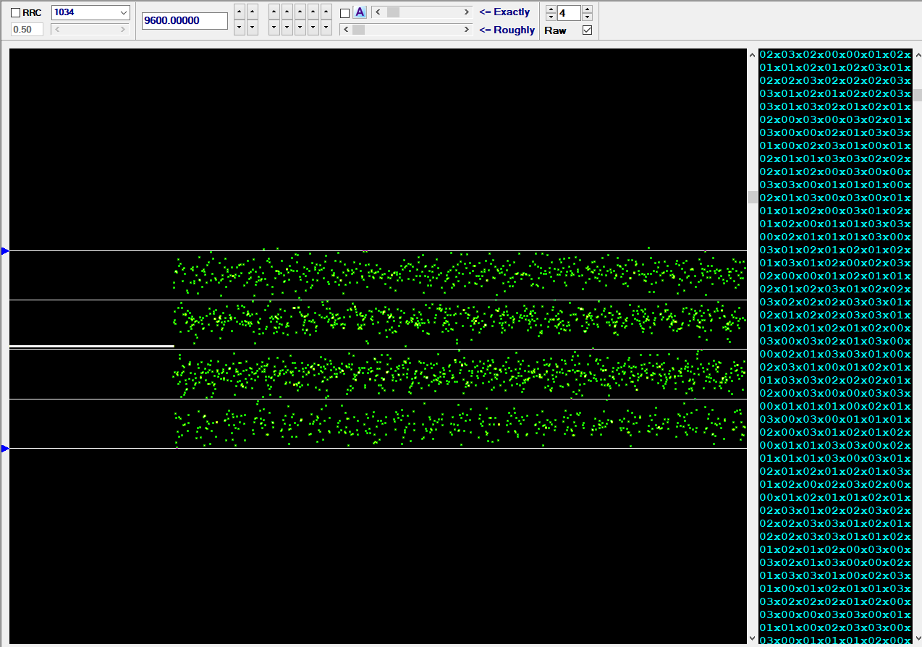Viewport: 922px width, 647px height.
Task: Click the blue A button
Action: [x=360, y=12]
